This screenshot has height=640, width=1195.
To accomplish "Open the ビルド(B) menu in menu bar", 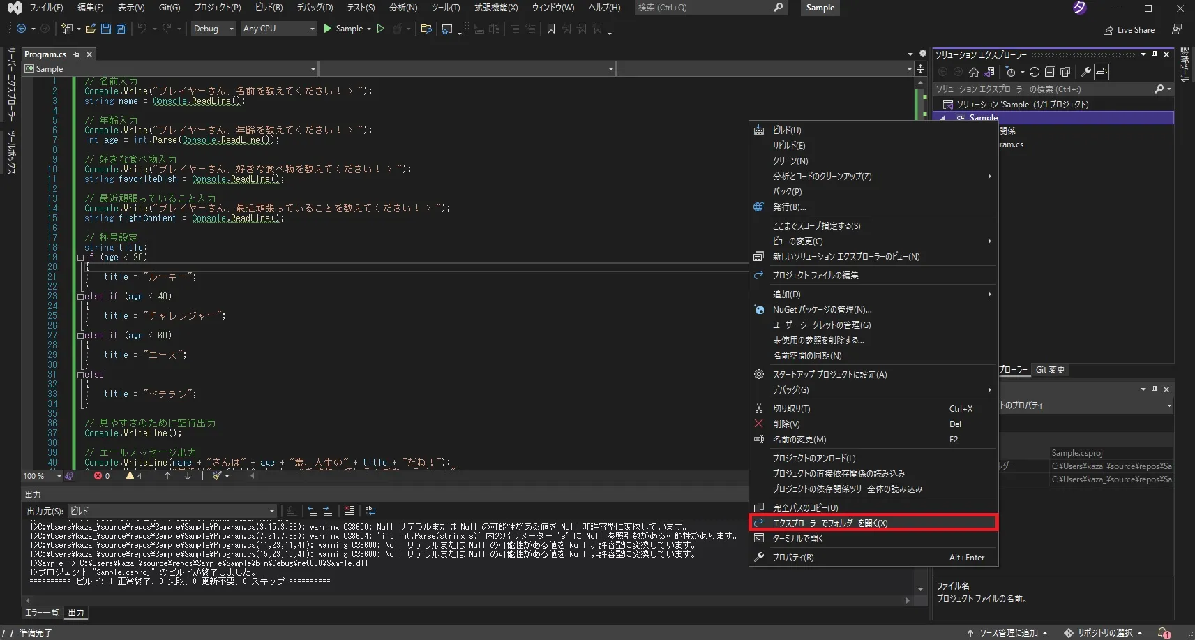I will coord(269,8).
